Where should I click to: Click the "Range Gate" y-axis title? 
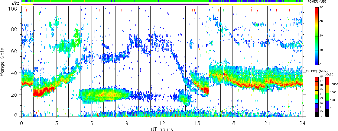point(2,62)
